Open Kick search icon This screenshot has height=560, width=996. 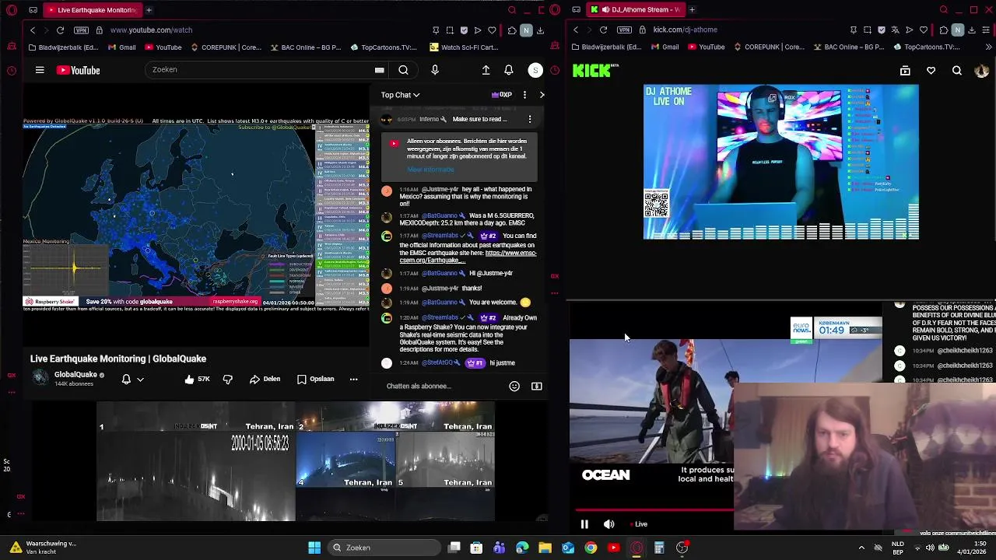click(957, 71)
